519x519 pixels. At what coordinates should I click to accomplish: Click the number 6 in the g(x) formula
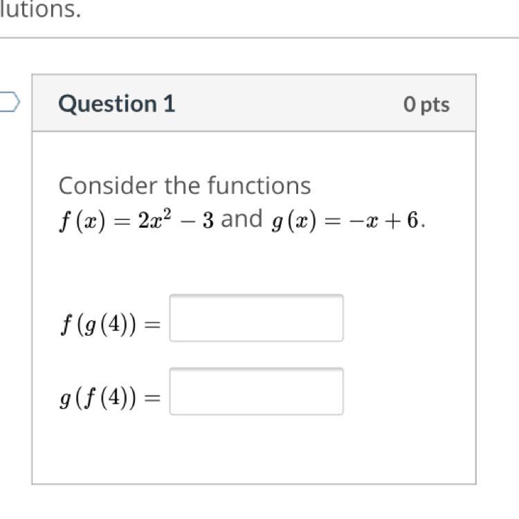(x=412, y=221)
